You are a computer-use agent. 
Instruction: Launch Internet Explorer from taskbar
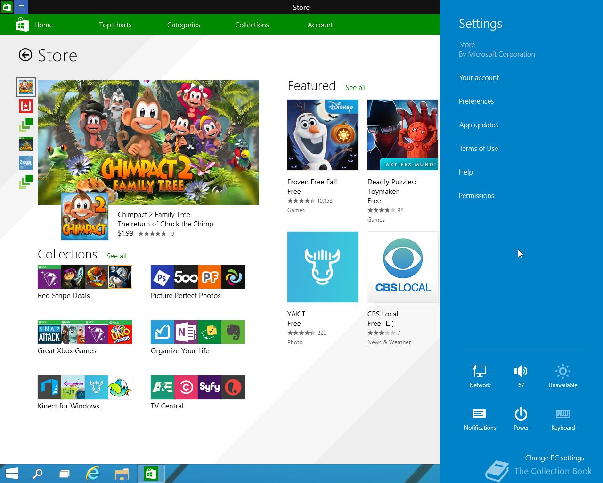(93, 474)
